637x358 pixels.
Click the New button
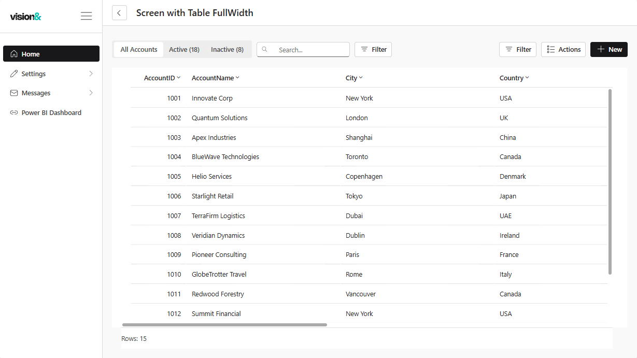pyautogui.click(x=609, y=49)
